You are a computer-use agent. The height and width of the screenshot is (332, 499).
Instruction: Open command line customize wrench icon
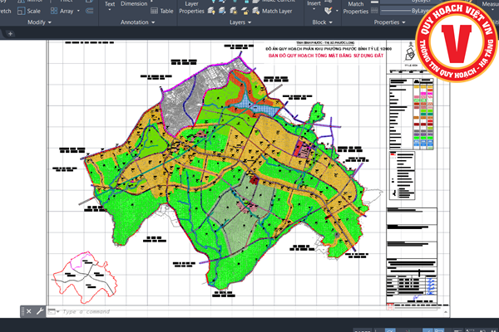[x=40, y=311]
